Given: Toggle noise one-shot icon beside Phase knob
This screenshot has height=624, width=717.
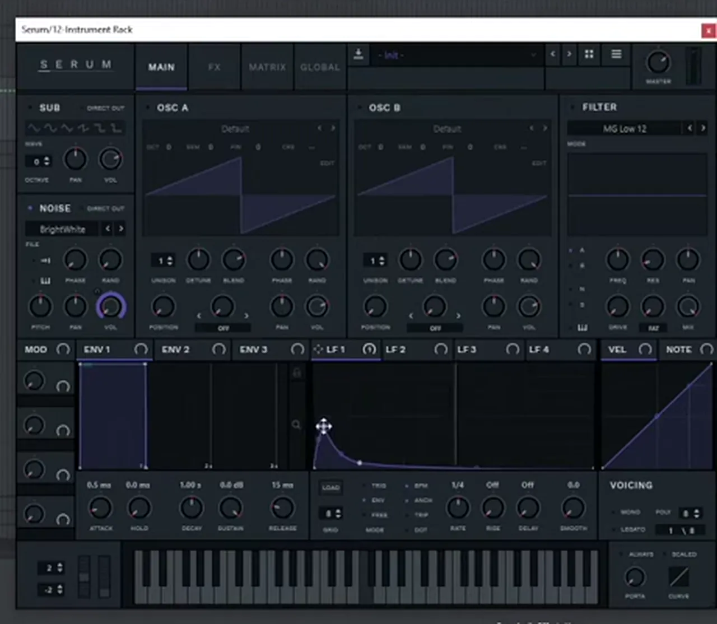Looking at the screenshot, I should click(45, 260).
